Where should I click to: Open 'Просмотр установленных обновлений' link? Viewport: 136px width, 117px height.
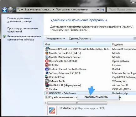point(23,30)
